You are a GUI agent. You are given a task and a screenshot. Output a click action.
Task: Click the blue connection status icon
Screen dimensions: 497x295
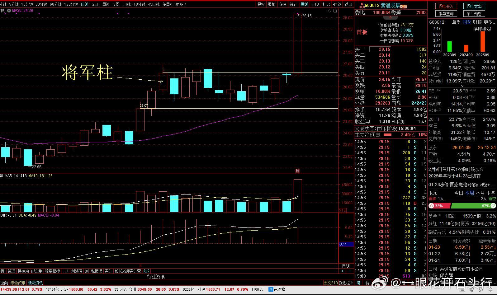point(271,289)
